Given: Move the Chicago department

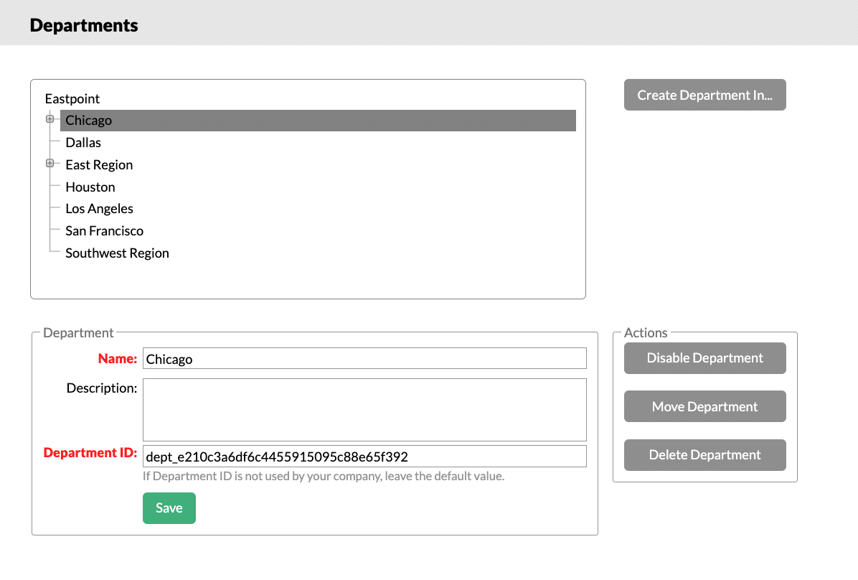Looking at the screenshot, I should click(x=704, y=406).
